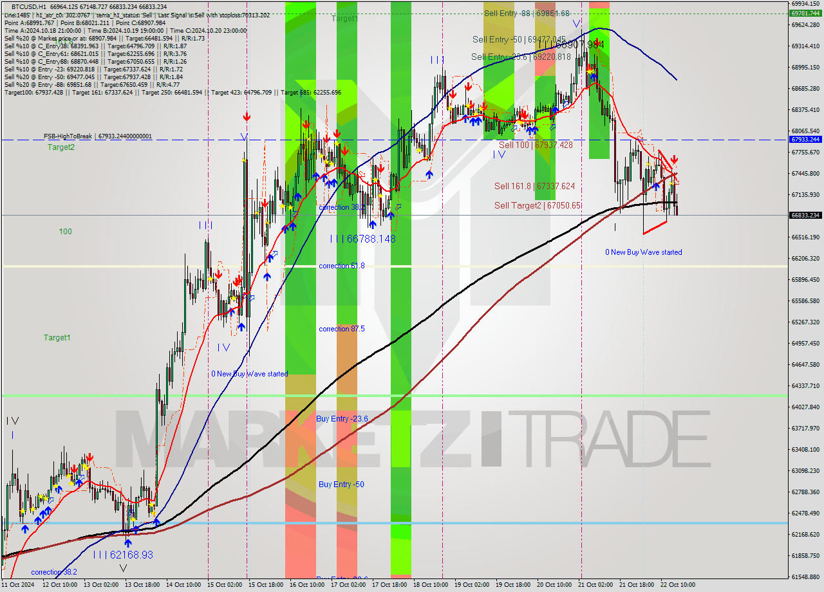The height and width of the screenshot is (592, 824).
Task: Click the '14 Oct 10:00' time label
Action: [184, 585]
